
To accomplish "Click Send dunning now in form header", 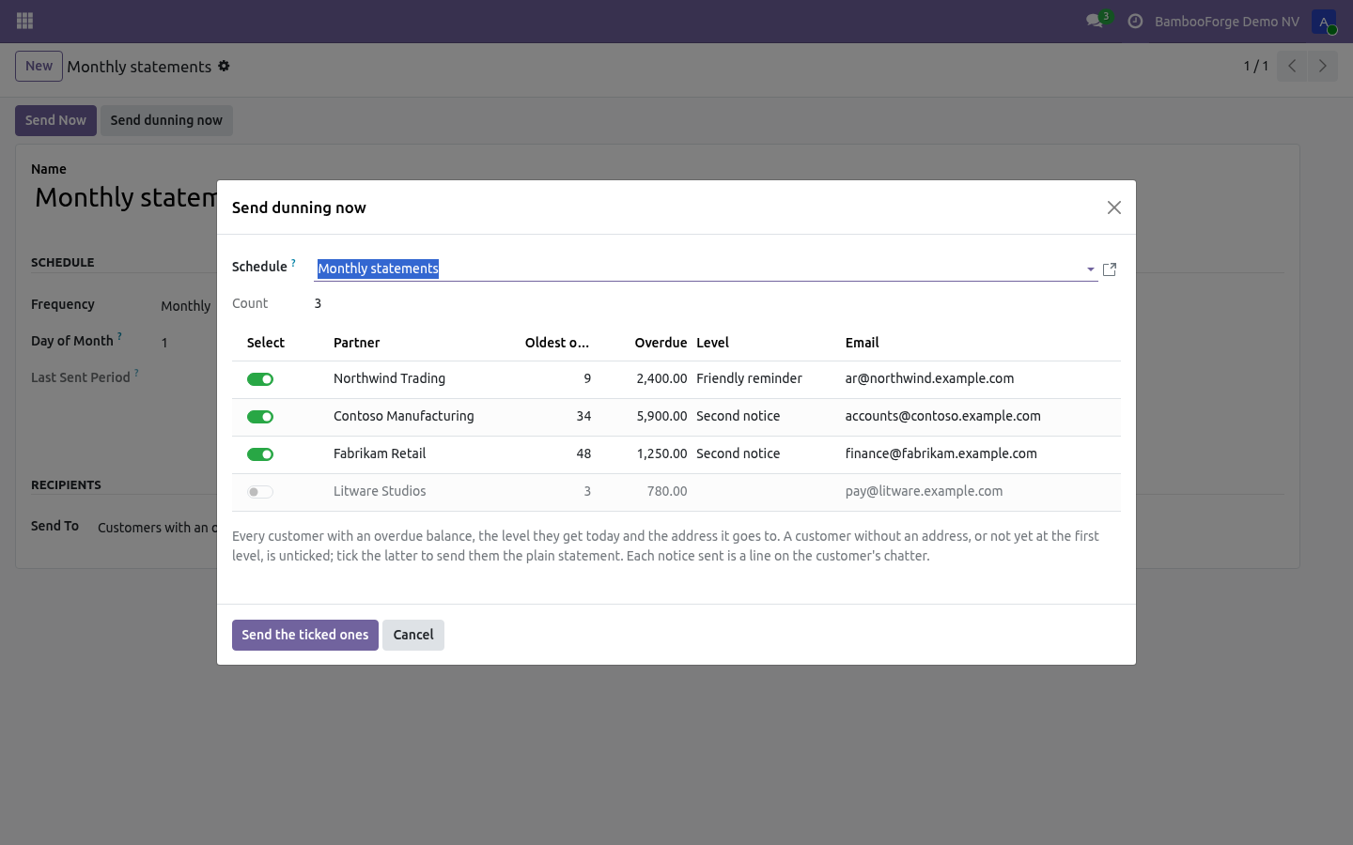I will [x=166, y=120].
